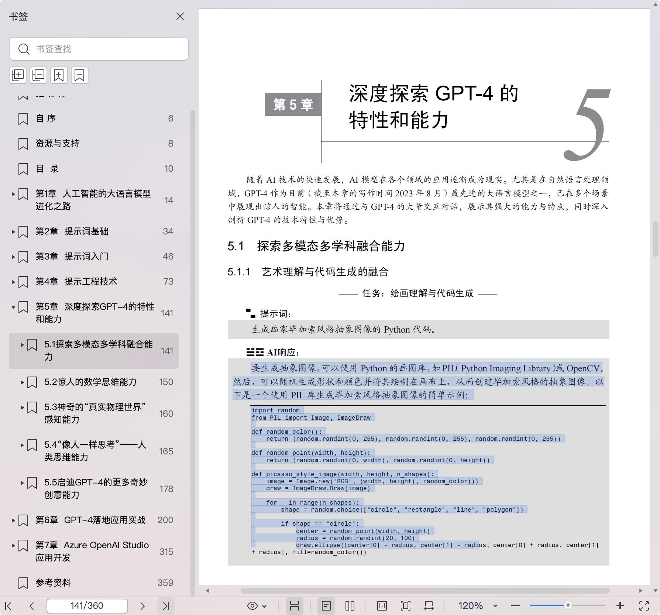Click the heading 5.1.1 艺术理解与代码生成的融合
The height and width of the screenshot is (615, 660).
[308, 272]
